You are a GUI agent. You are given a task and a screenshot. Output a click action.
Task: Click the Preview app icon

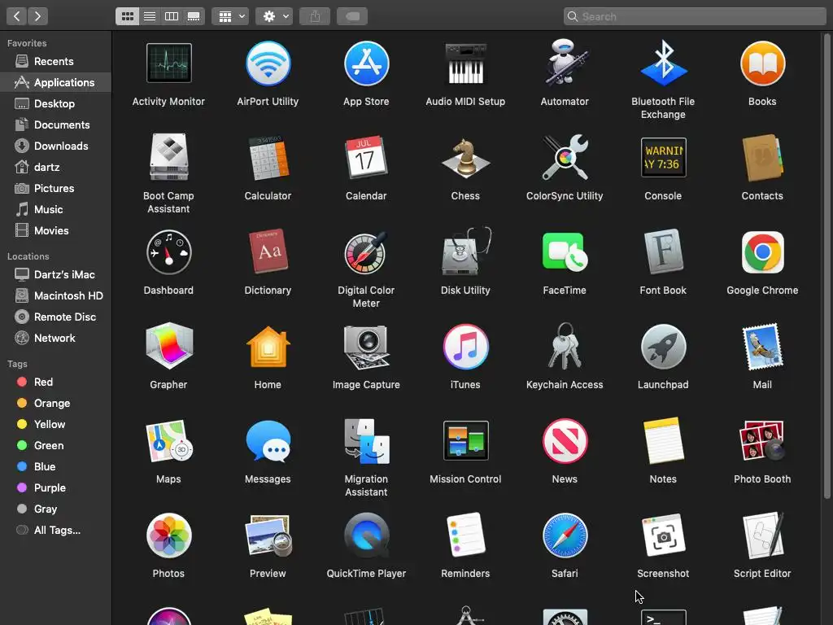click(268, 535)
